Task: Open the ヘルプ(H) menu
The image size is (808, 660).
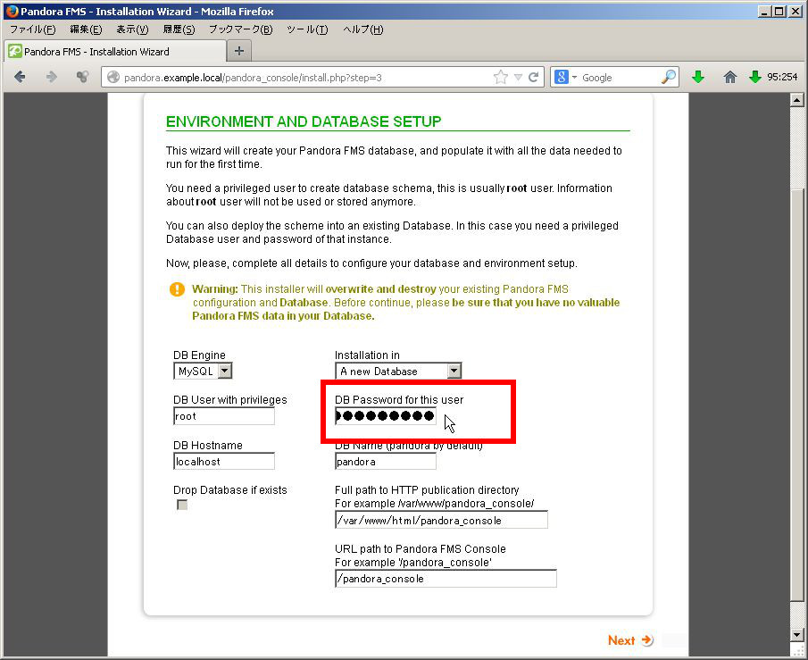Action: point(363,29)
